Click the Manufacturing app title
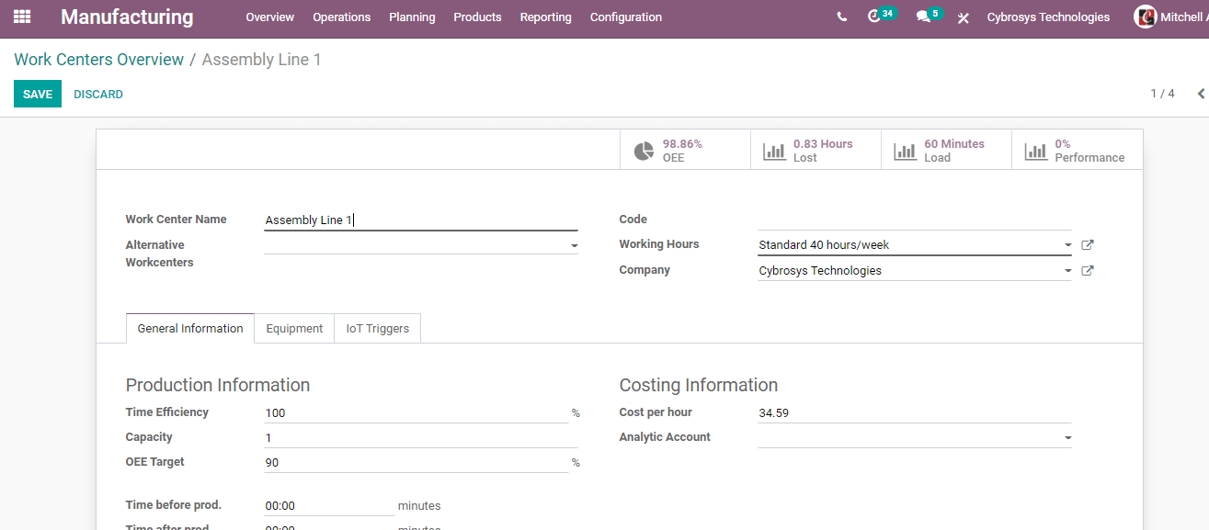 point(127,17)
